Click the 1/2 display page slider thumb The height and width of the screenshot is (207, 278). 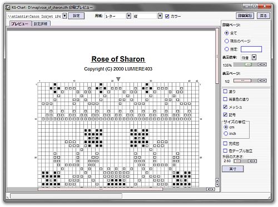point(242,80)
